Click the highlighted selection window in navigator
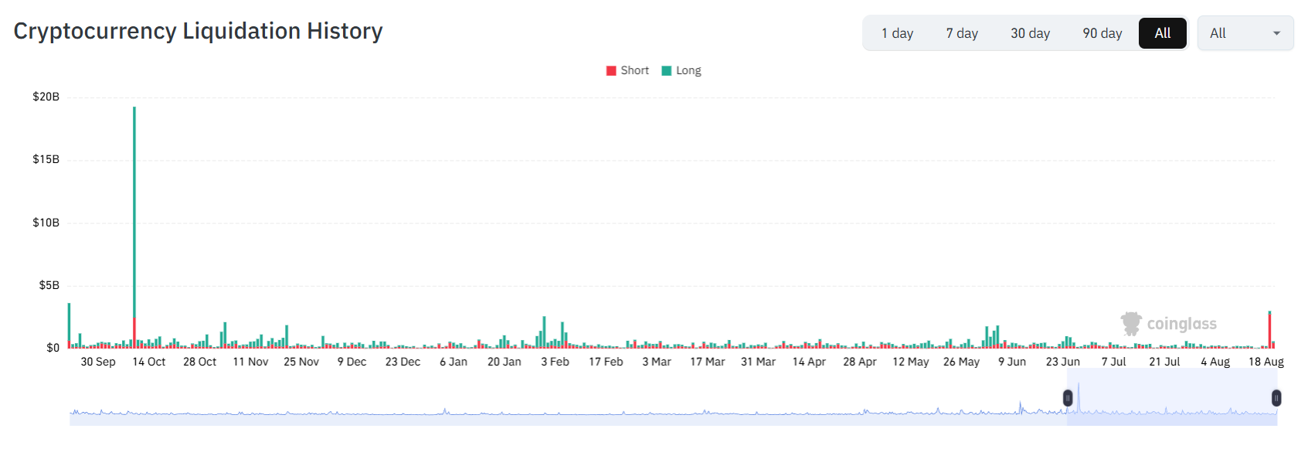The image size is (1308, 466). (x=1172, y=397)
